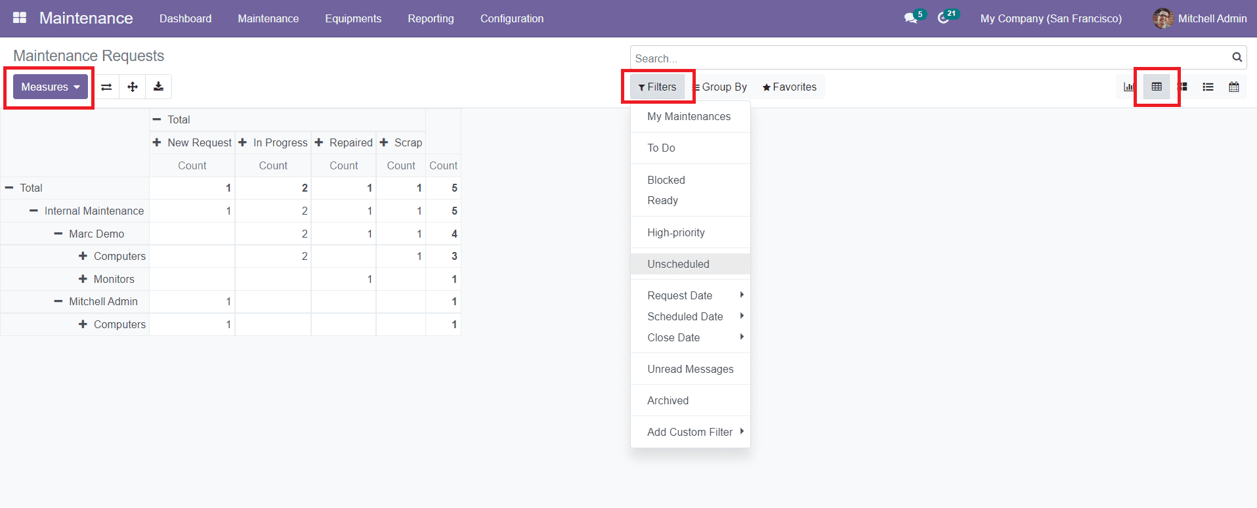Open the activities clock icon
This screenshot has width=1257, height=508.
(943, 18)
